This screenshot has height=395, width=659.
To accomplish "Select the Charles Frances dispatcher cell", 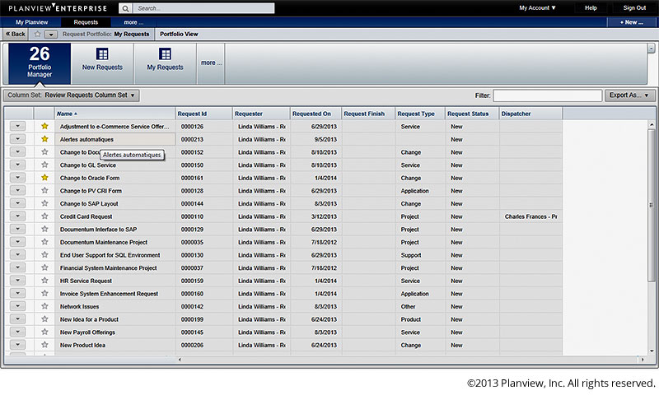I will 530,216.
